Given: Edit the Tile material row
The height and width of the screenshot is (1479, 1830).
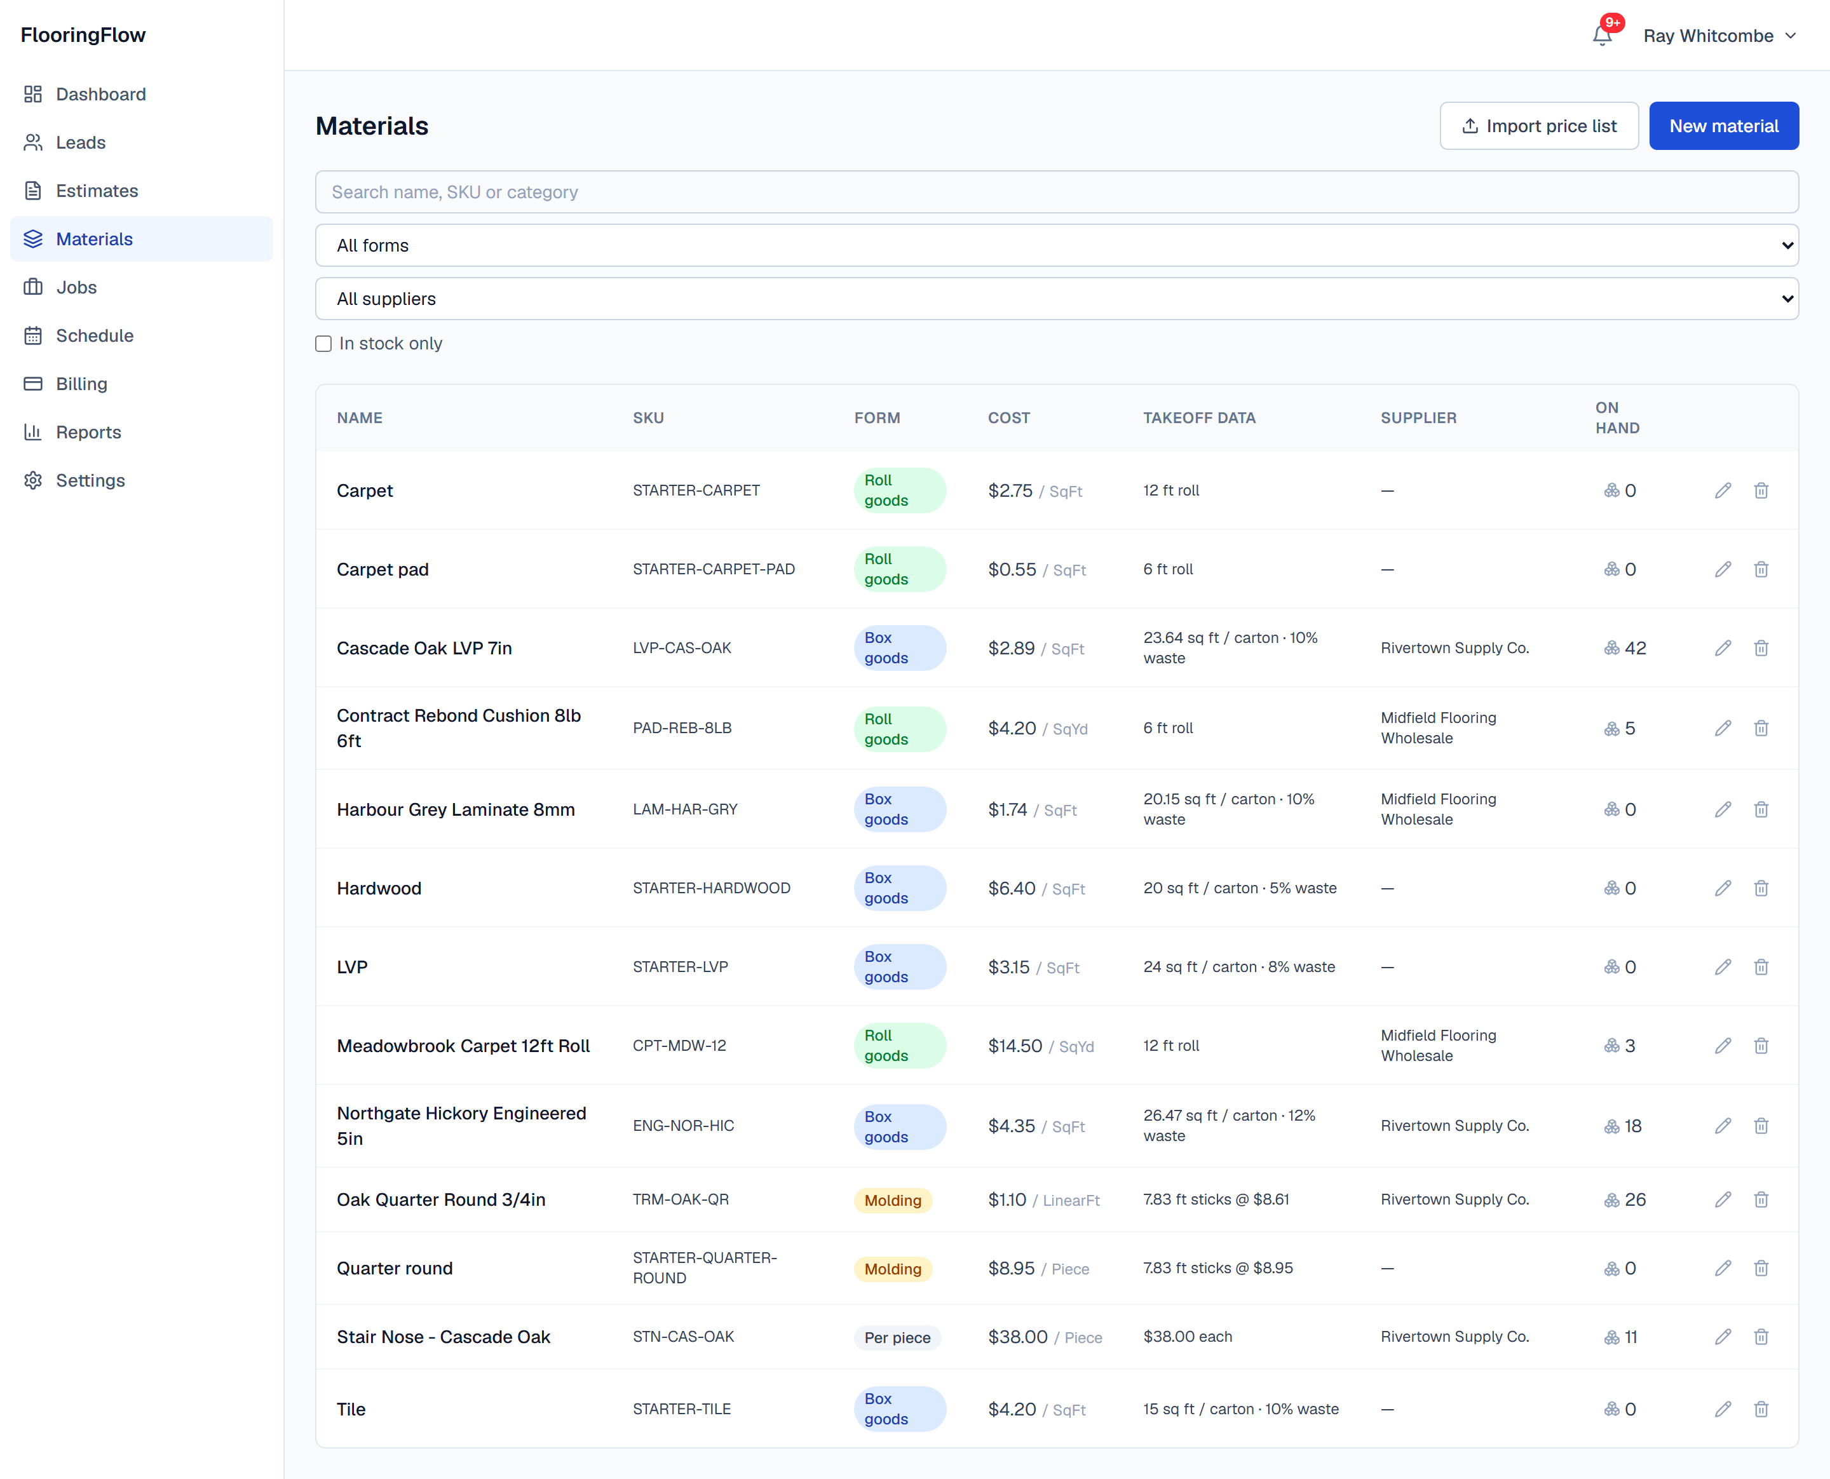Looking at the screenshot, I should 1723,1409.
